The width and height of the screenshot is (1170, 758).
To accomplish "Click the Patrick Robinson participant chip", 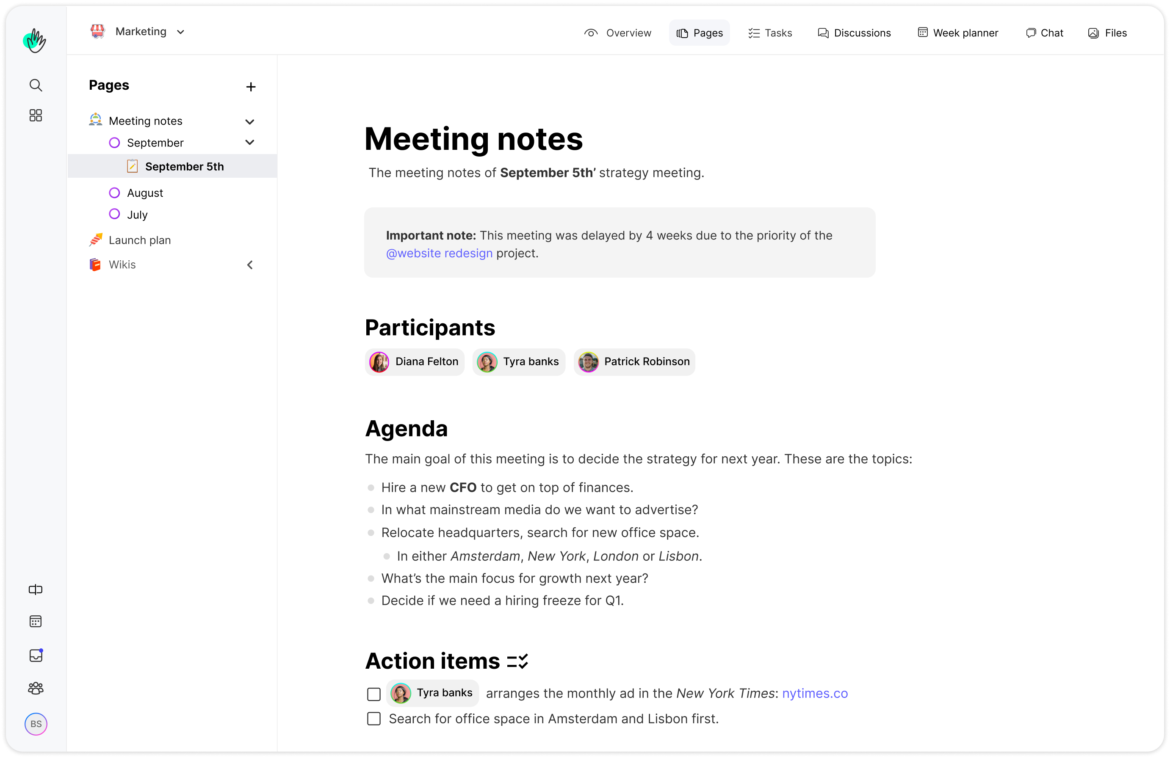I will (x=634, y=361).
